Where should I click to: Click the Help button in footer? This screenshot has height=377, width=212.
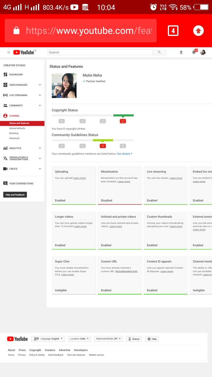coord(152,339)
